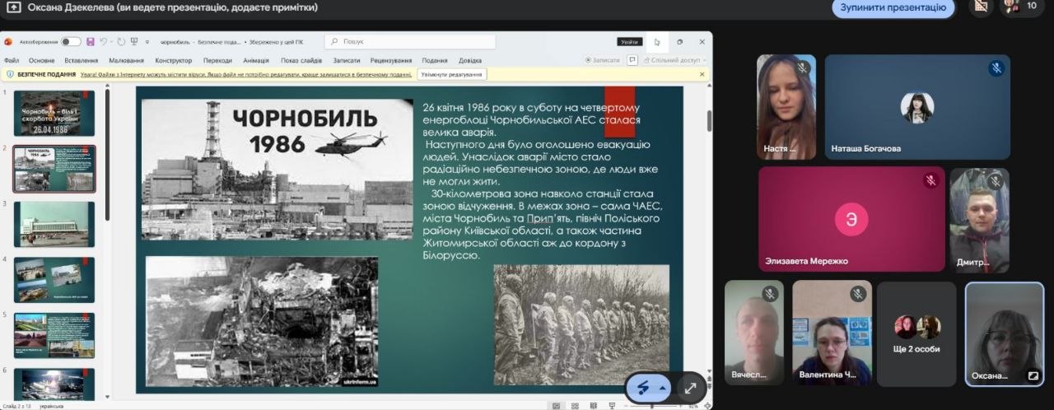Viewport: 1054px width, 410px height.
Task: Click the Save icon in PowerPoint toolbar
Action: (x=91, y=41)
